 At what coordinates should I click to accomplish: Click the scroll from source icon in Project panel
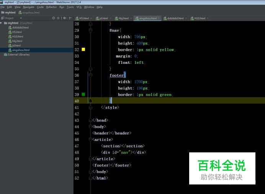coord(53,18)
